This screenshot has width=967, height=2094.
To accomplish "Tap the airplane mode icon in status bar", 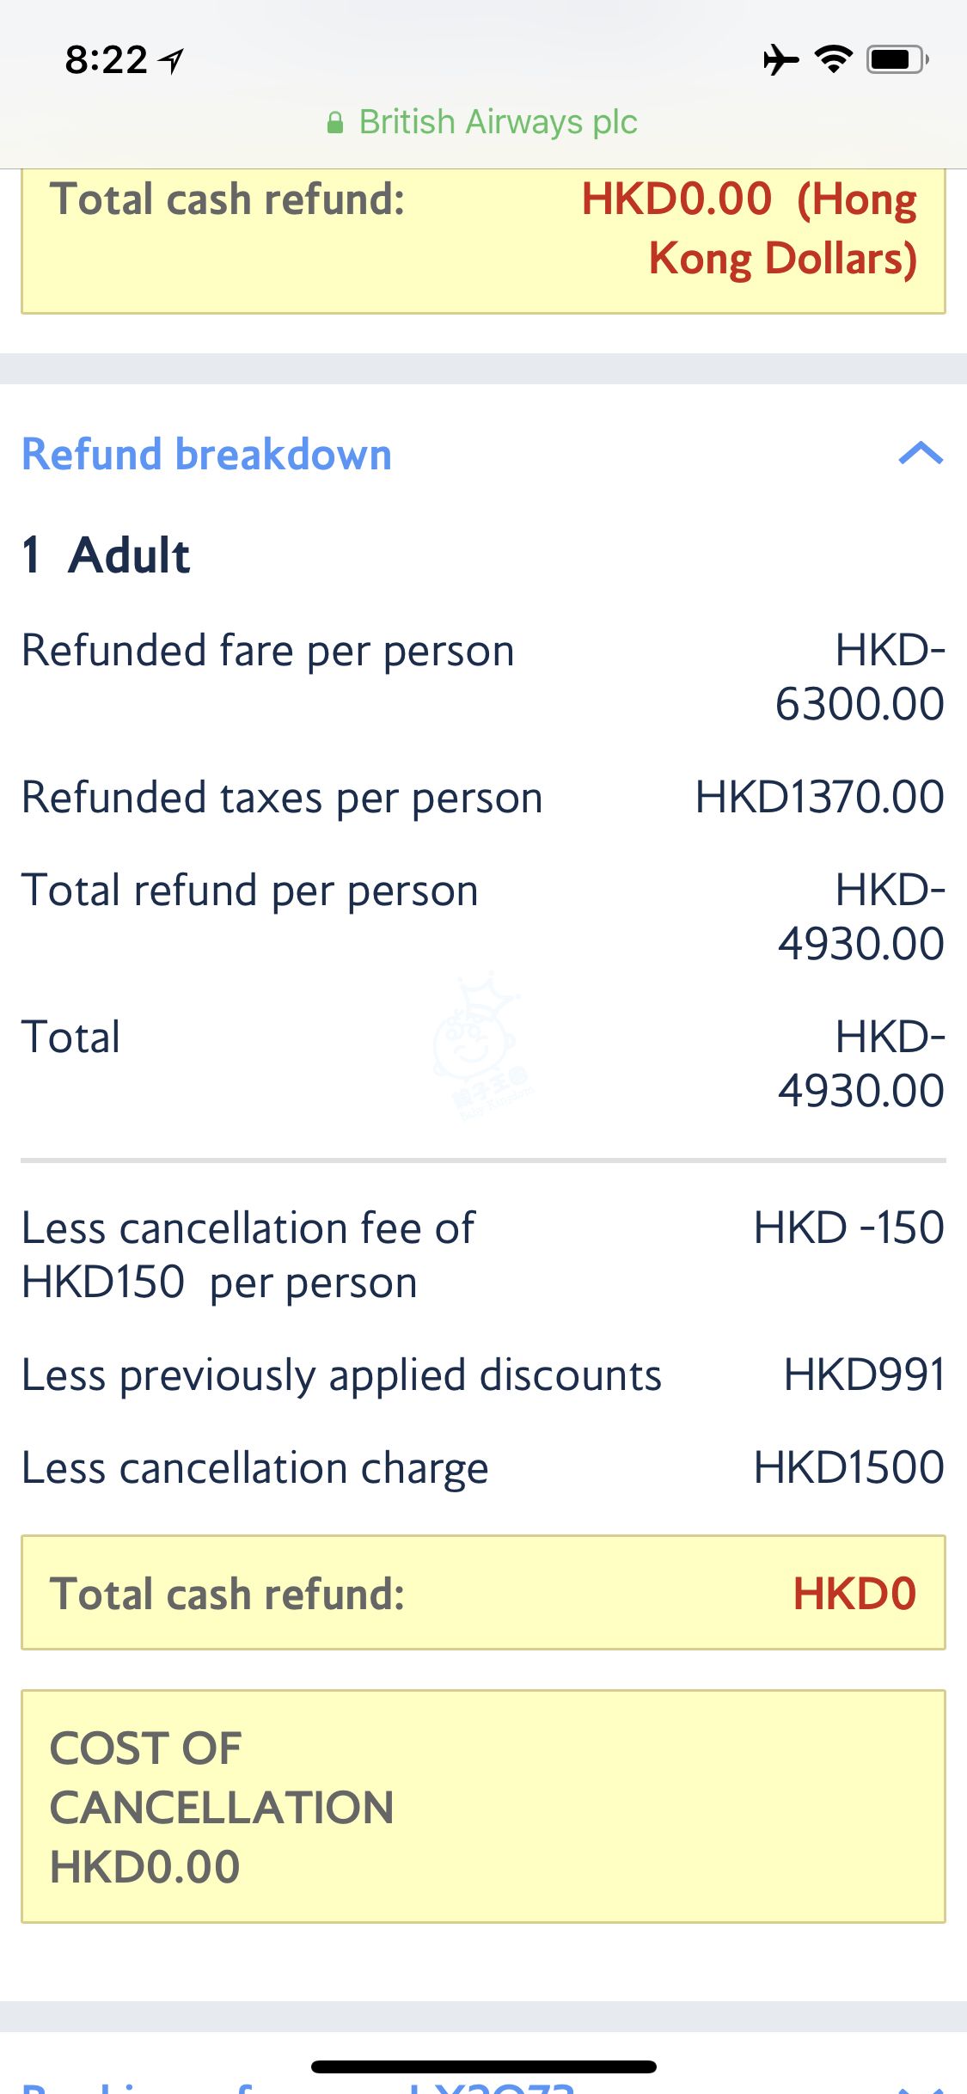I will pyautogui.click(x=780, y=60).
